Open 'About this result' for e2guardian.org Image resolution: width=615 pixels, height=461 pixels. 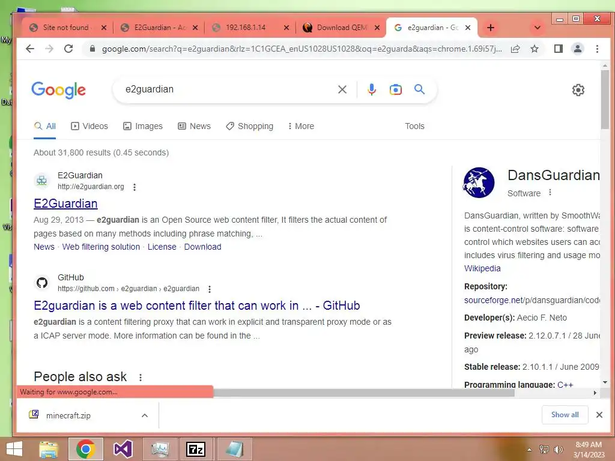135,187
